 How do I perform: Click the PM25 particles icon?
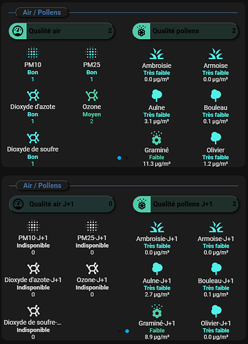91,53
